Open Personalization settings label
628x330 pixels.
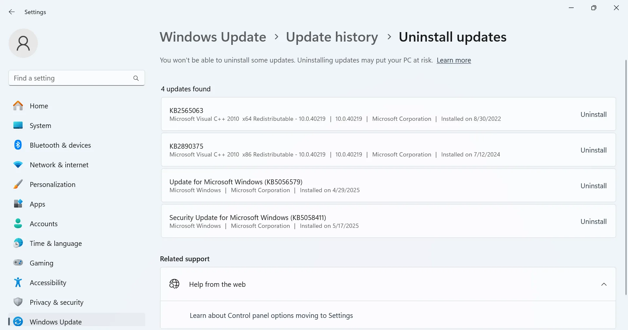point(53,185)
